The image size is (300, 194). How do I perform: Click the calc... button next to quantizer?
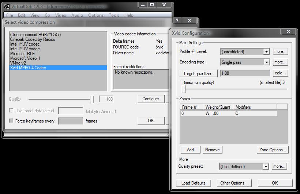pyautogui.click(x=280, y=73)
